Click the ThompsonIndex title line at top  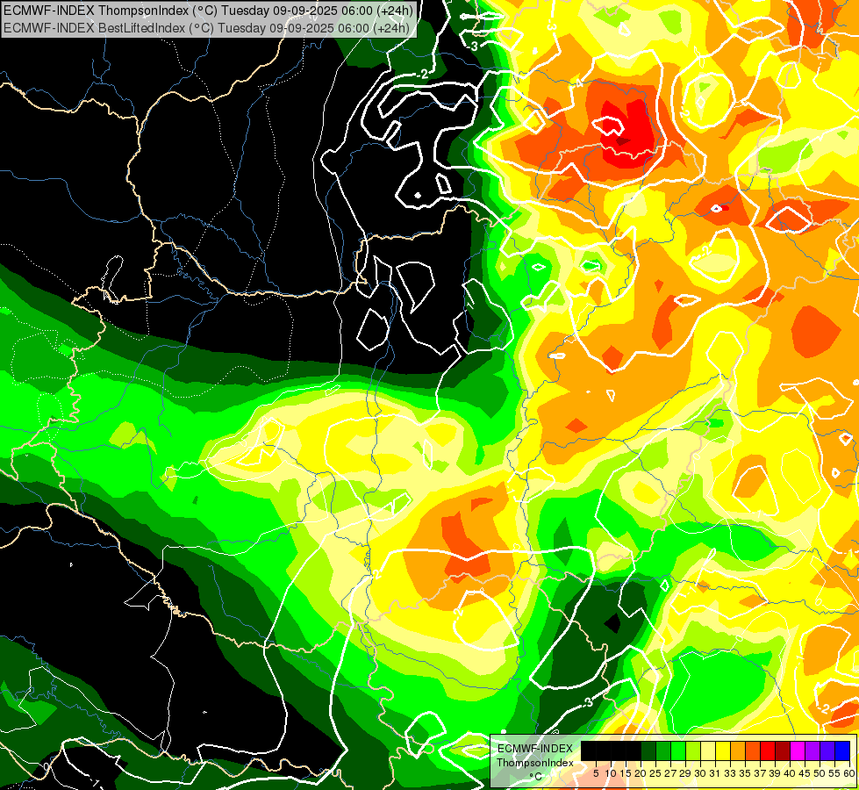pos(208,10)
